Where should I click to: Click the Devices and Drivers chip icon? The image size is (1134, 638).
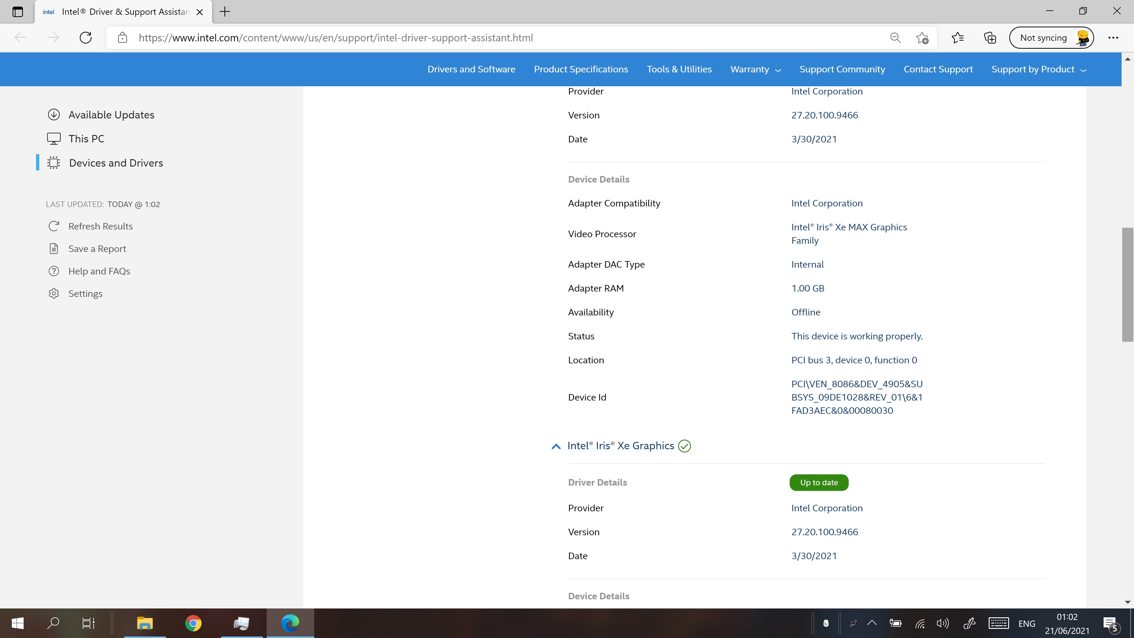(x=54, y=163)
